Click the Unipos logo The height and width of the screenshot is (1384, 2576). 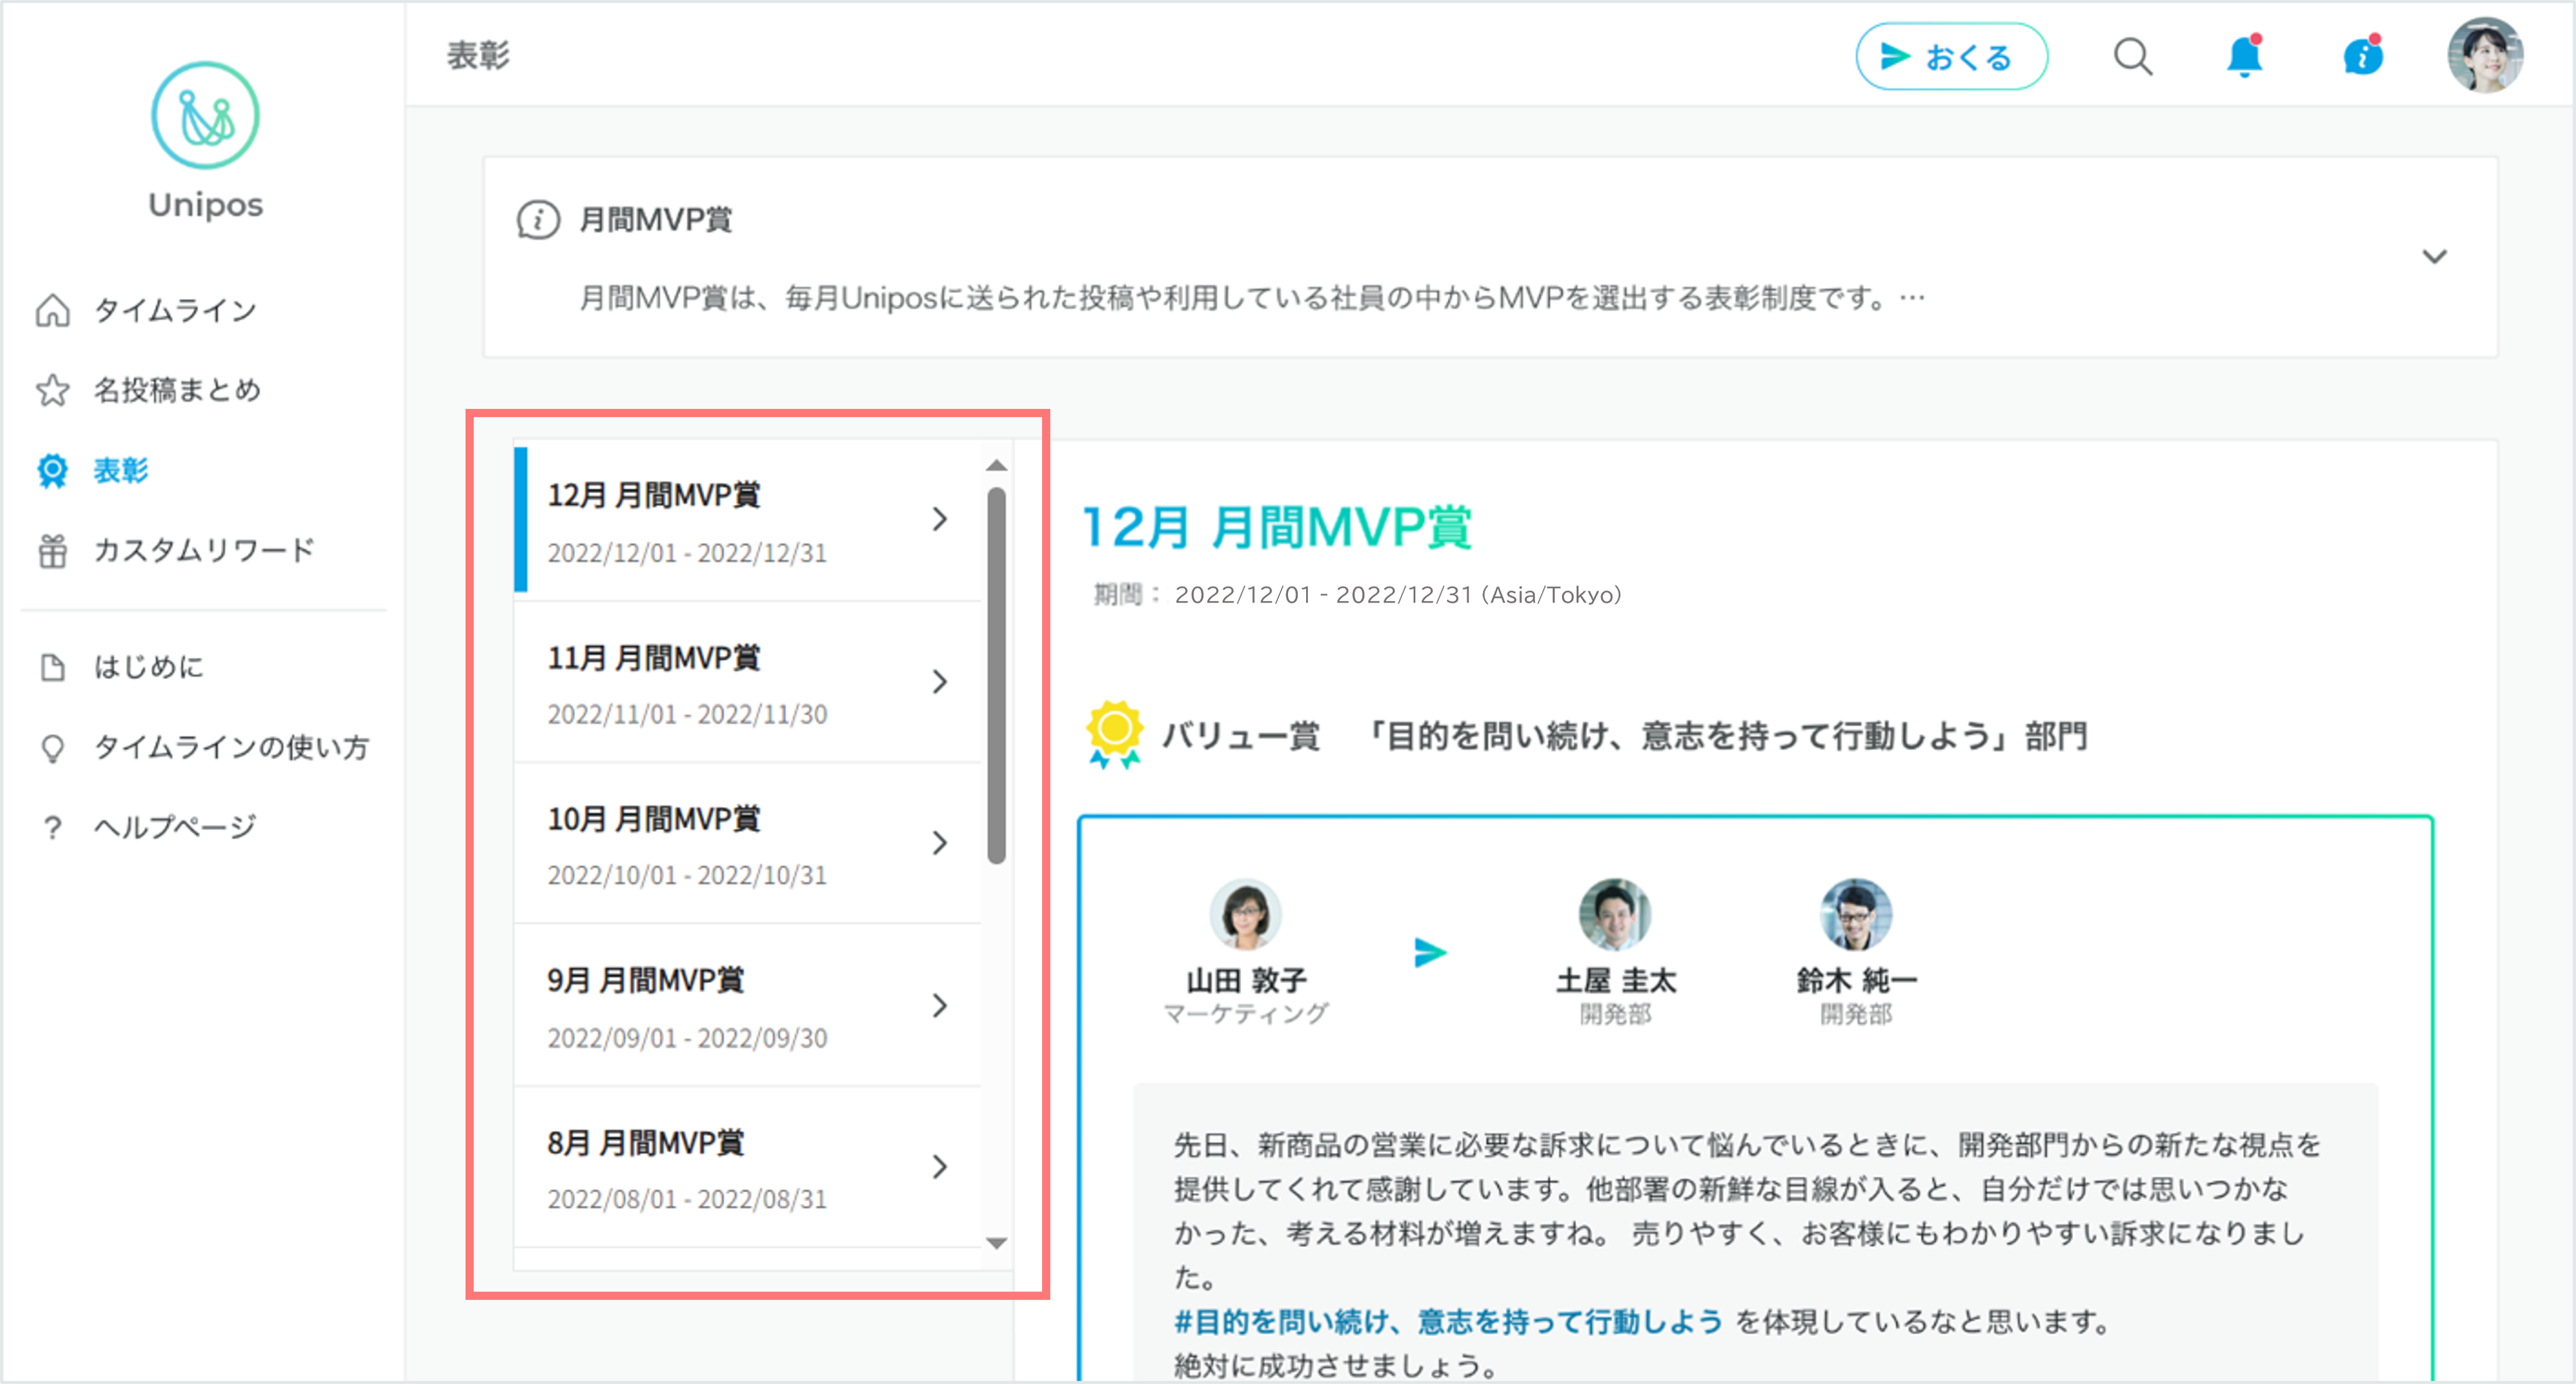click(x=205, y=141)
